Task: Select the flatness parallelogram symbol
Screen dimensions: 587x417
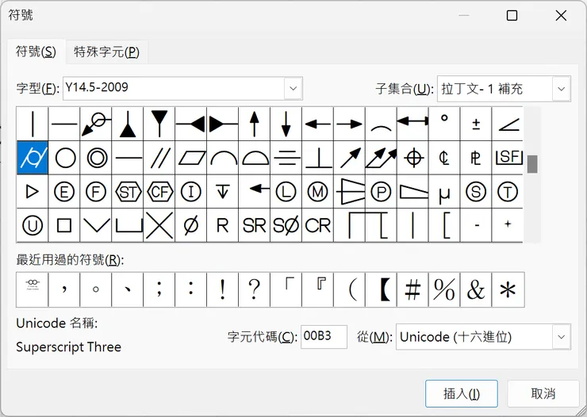Action: click(191, 158)
